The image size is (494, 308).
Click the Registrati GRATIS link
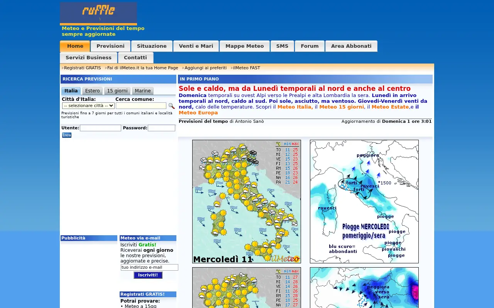coord(82,68)
